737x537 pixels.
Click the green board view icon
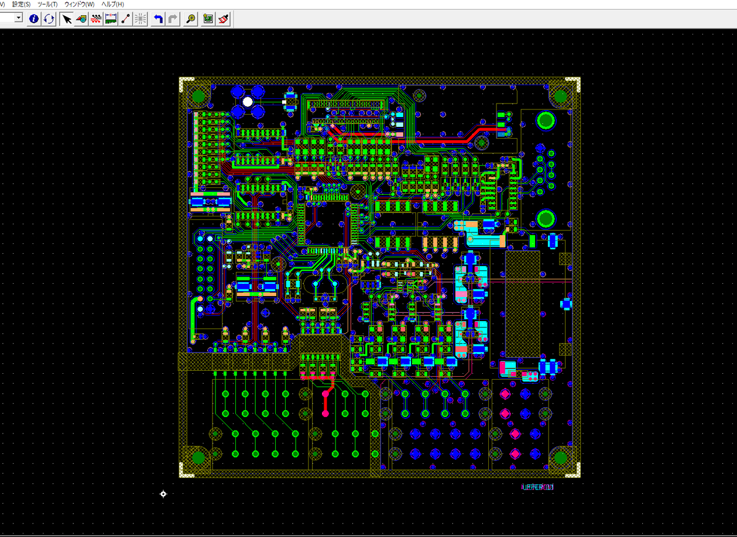click(x=208, y=19)
